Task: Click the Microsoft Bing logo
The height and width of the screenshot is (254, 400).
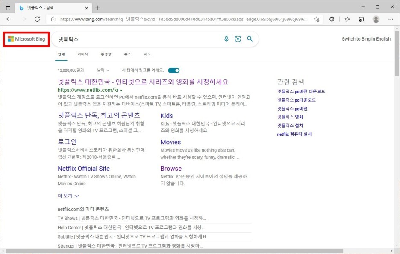Action: click(26, 39)
